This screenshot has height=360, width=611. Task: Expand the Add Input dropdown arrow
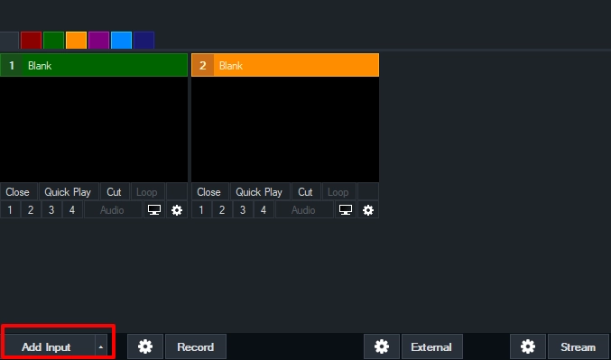[101, 346]
